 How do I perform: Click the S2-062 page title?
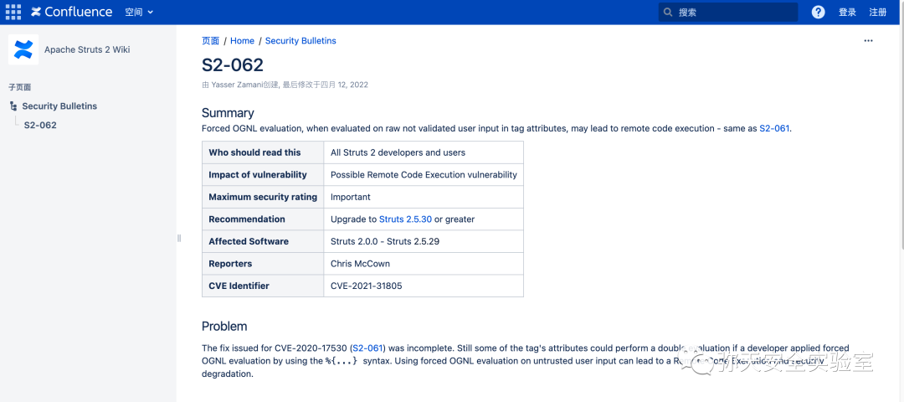pyautogui.click(x=233, y=65)
